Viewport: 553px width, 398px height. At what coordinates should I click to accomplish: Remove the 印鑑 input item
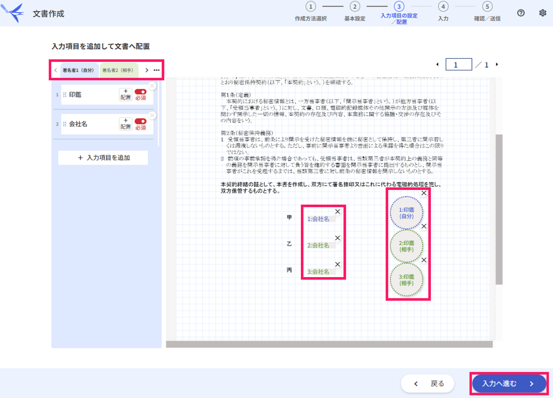click(x=152, y=86)
